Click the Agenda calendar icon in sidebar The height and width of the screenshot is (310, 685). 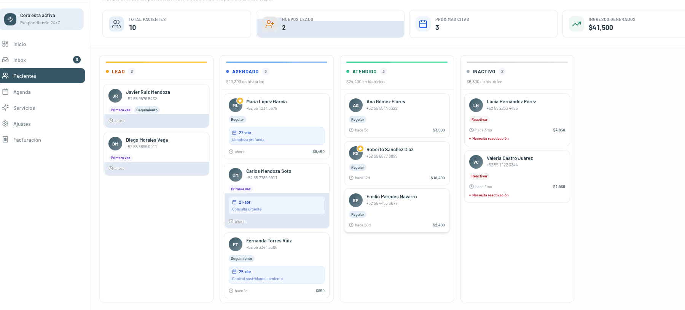(5, 92)
